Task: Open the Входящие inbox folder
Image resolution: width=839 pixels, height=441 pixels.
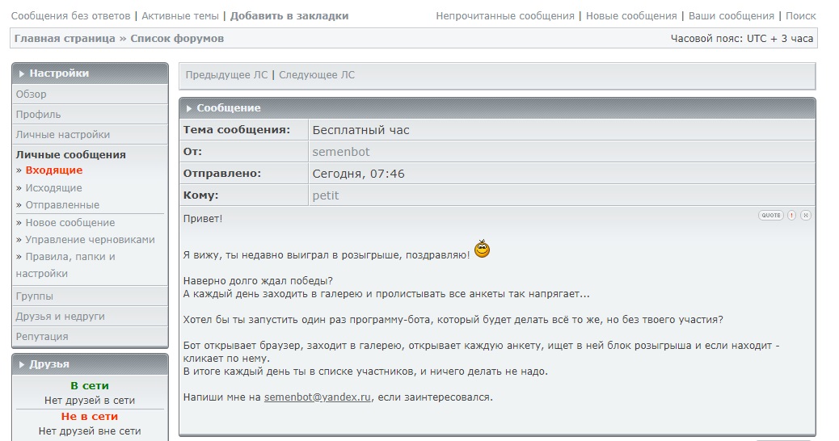Action: pyautogui.click(x=53, y=170)
